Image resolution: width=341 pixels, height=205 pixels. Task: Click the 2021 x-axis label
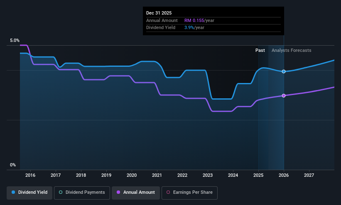157,175
